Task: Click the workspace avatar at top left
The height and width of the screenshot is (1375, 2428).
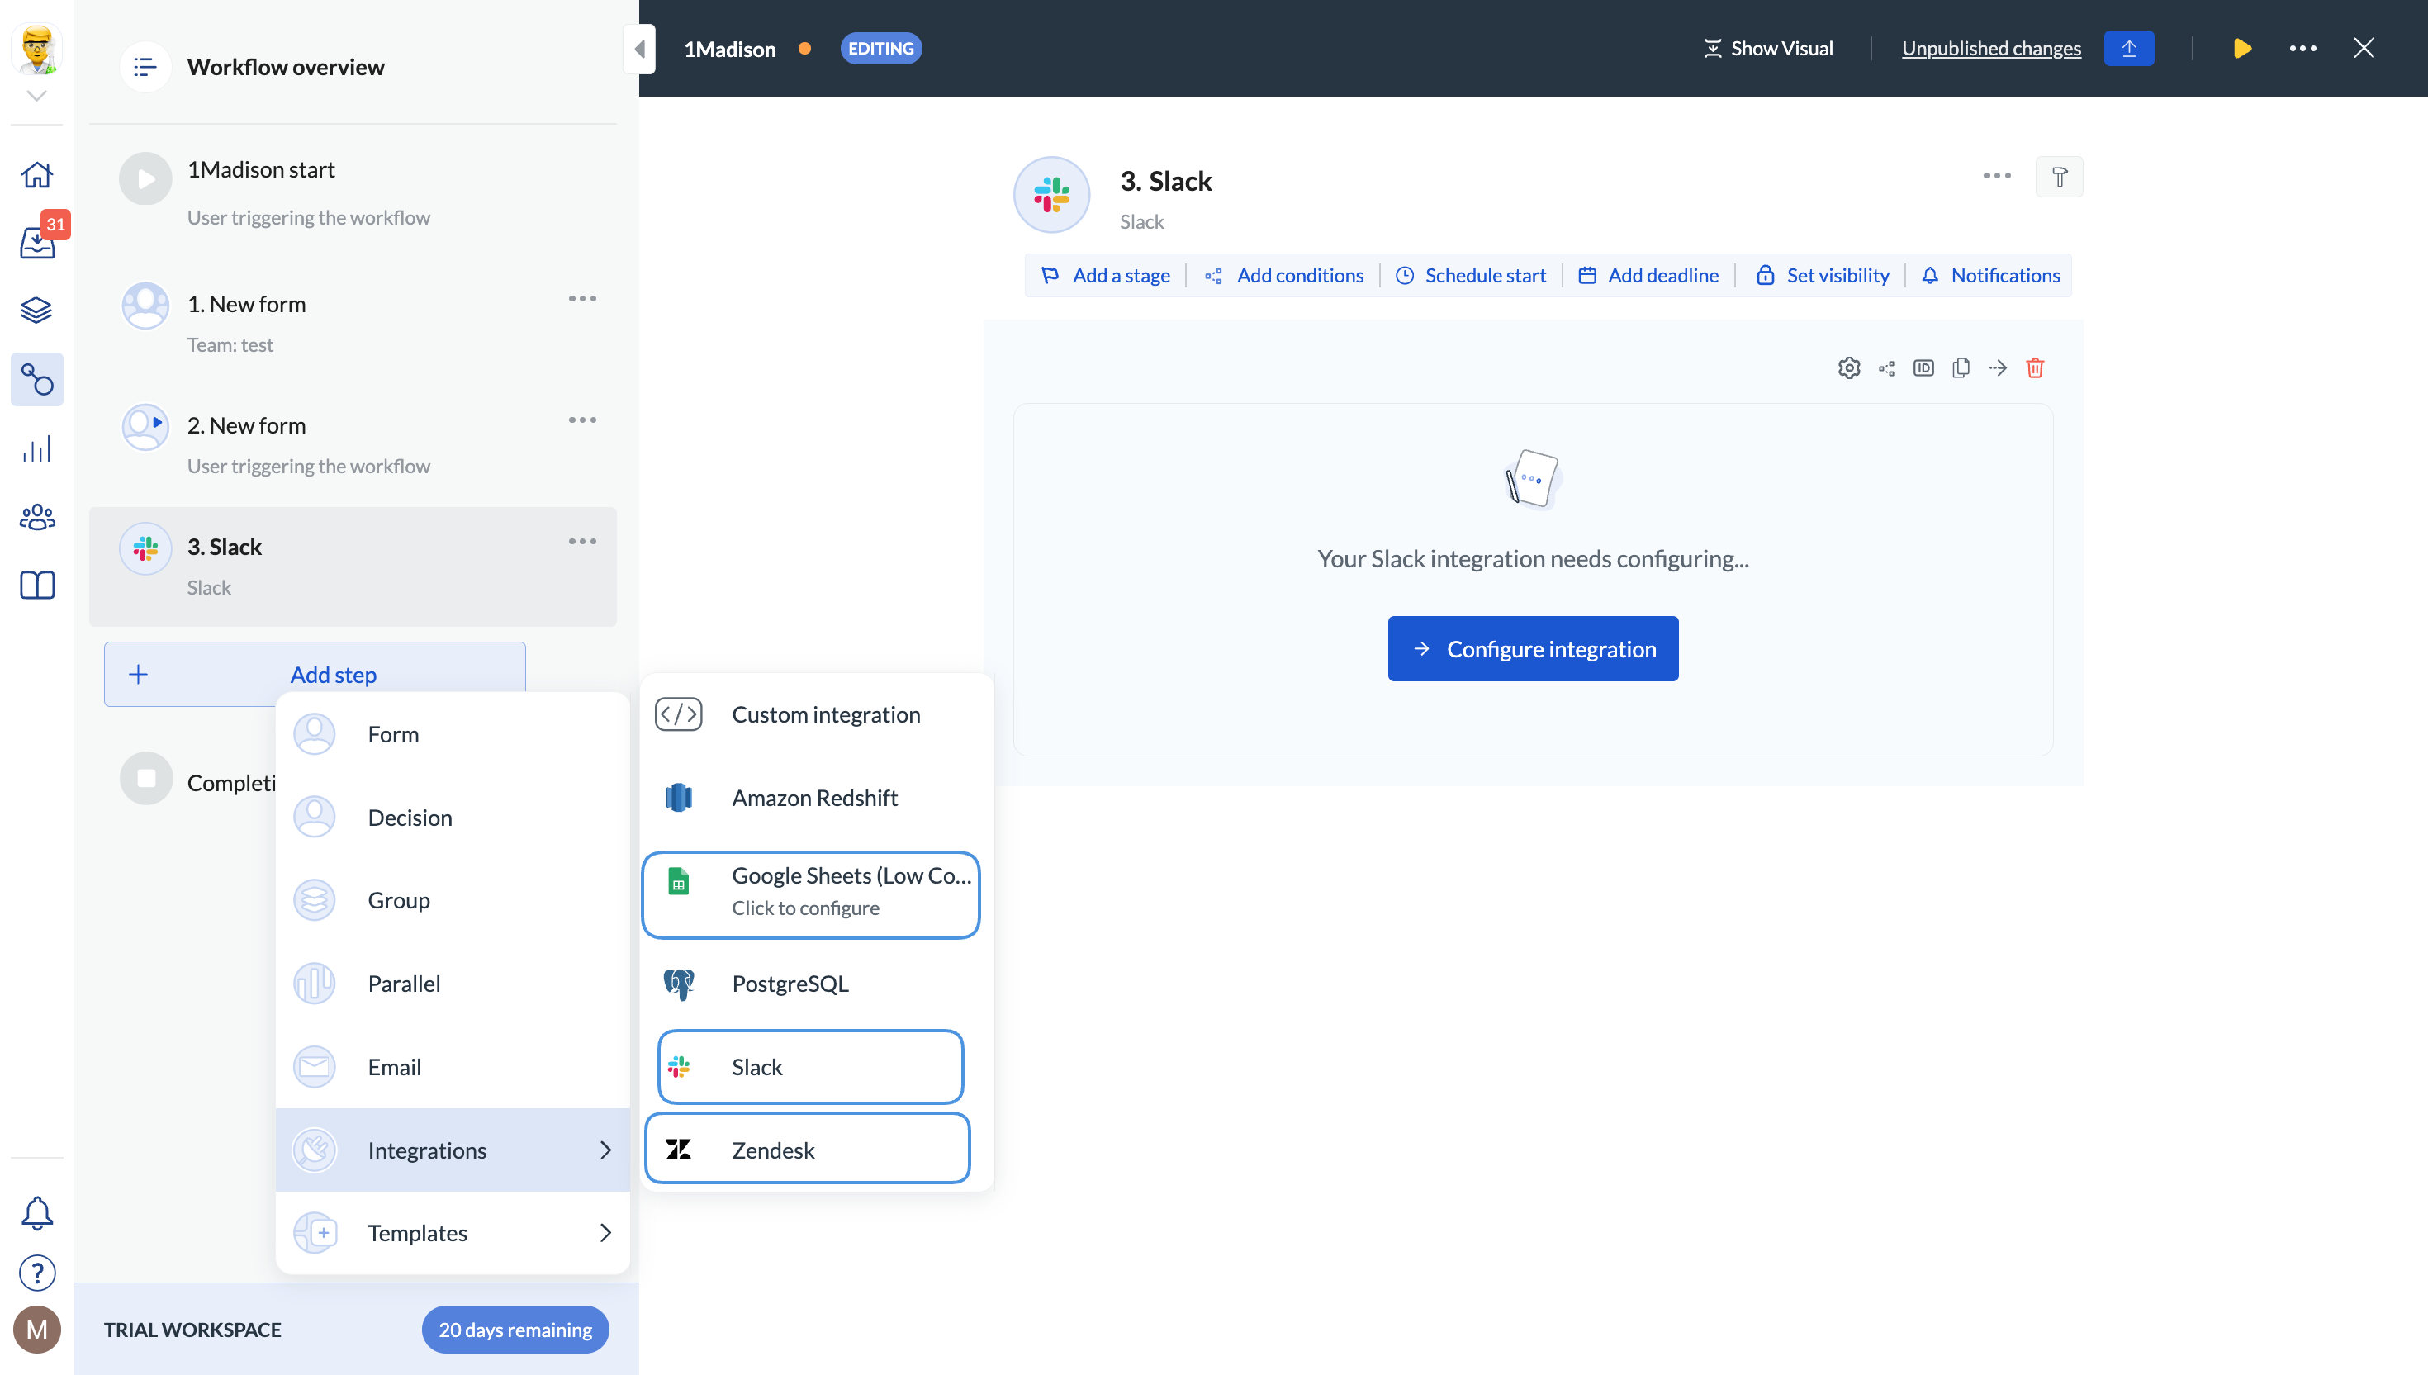Action: (37, 48)
